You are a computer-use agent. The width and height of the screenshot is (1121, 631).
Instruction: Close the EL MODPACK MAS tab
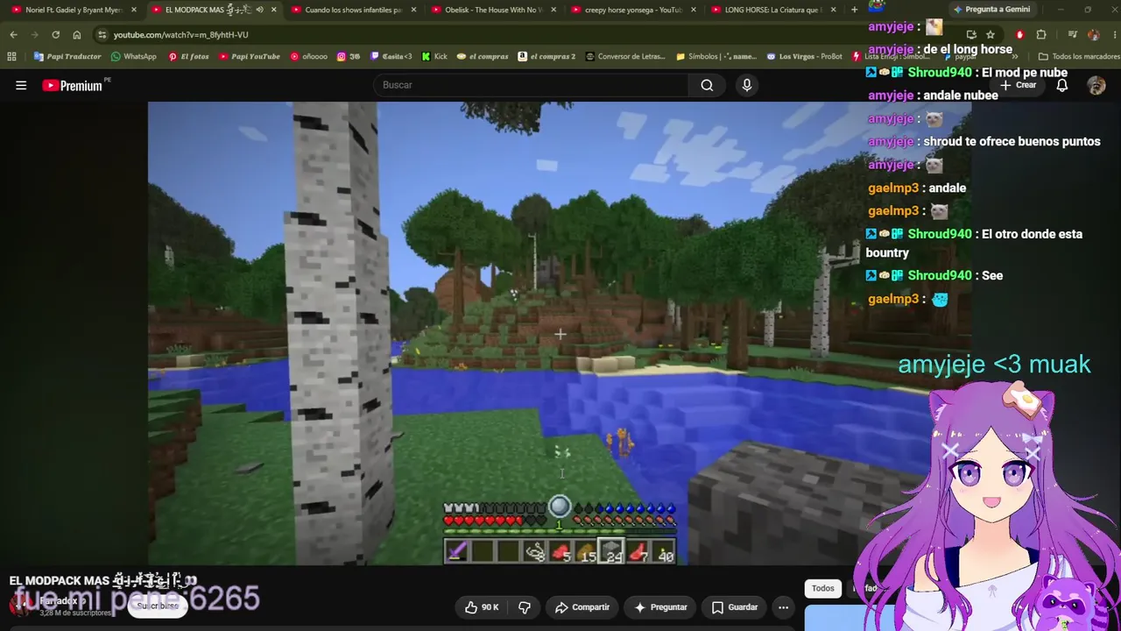[274, 10]
